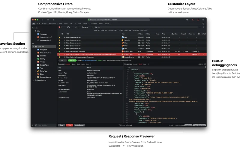240x150 pixels.
Task: Click the search magnifier icon in filter bar
Action: (96, 27)
